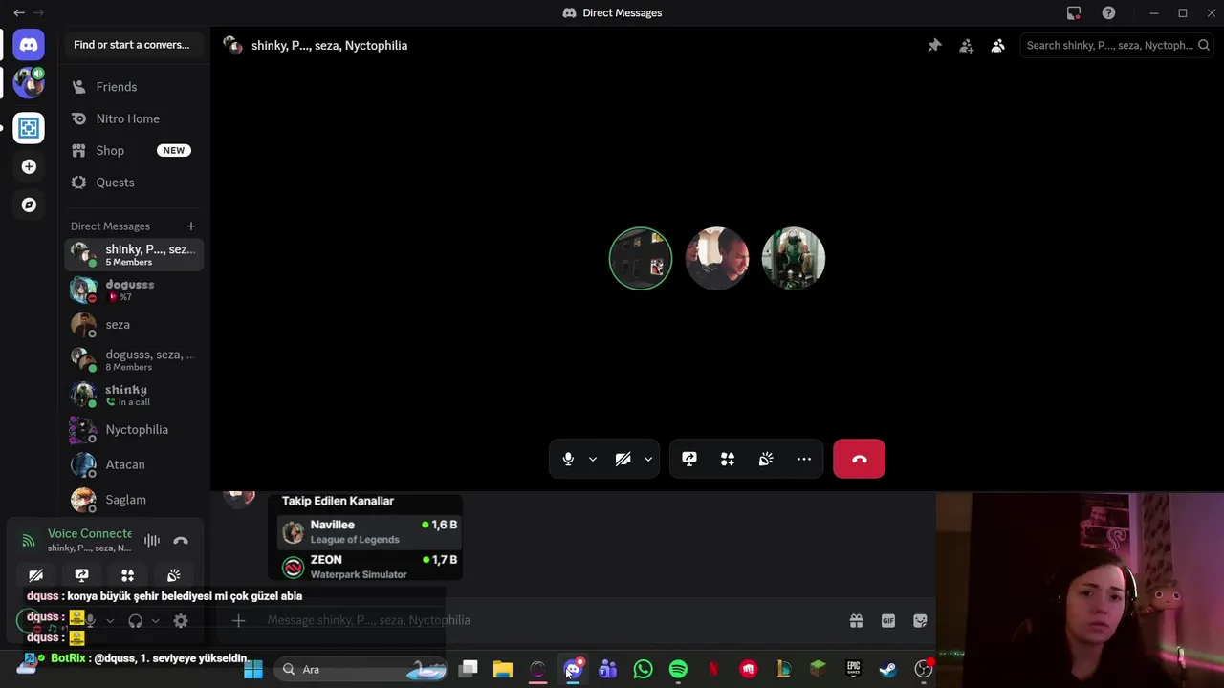Click the message attachment plus button
The width and height of the screenshot is (1224, 688).
[239, 621]
